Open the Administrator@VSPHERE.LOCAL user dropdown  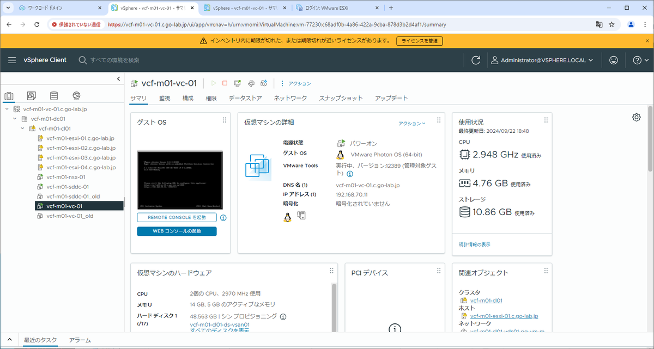542,60
